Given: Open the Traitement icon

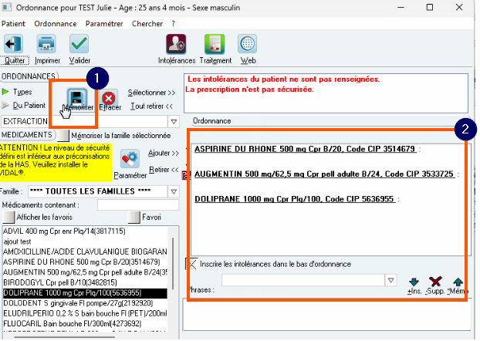Looking at the screenshot, I should (x=215, y=44).
